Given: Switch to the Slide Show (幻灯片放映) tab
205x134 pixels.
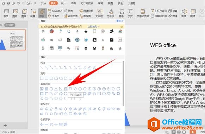Looking at the screenshot, I should pos(87,3).
